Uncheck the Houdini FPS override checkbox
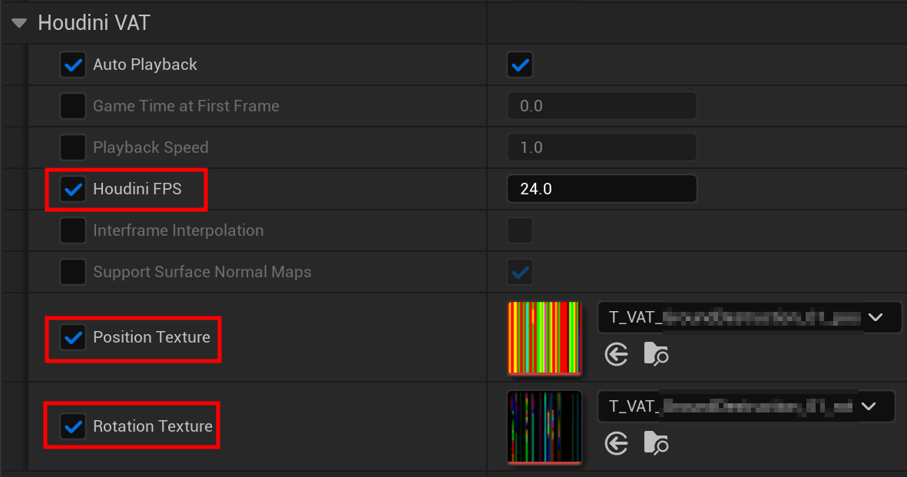This screenshot has width=907, height=477. point(73,189)
